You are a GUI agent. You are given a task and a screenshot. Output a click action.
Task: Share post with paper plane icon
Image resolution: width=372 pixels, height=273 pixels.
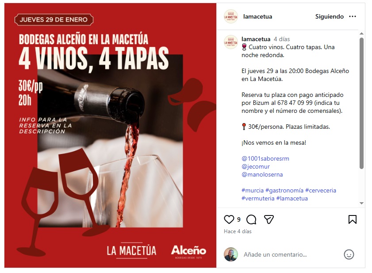click(x=269, y=219)
